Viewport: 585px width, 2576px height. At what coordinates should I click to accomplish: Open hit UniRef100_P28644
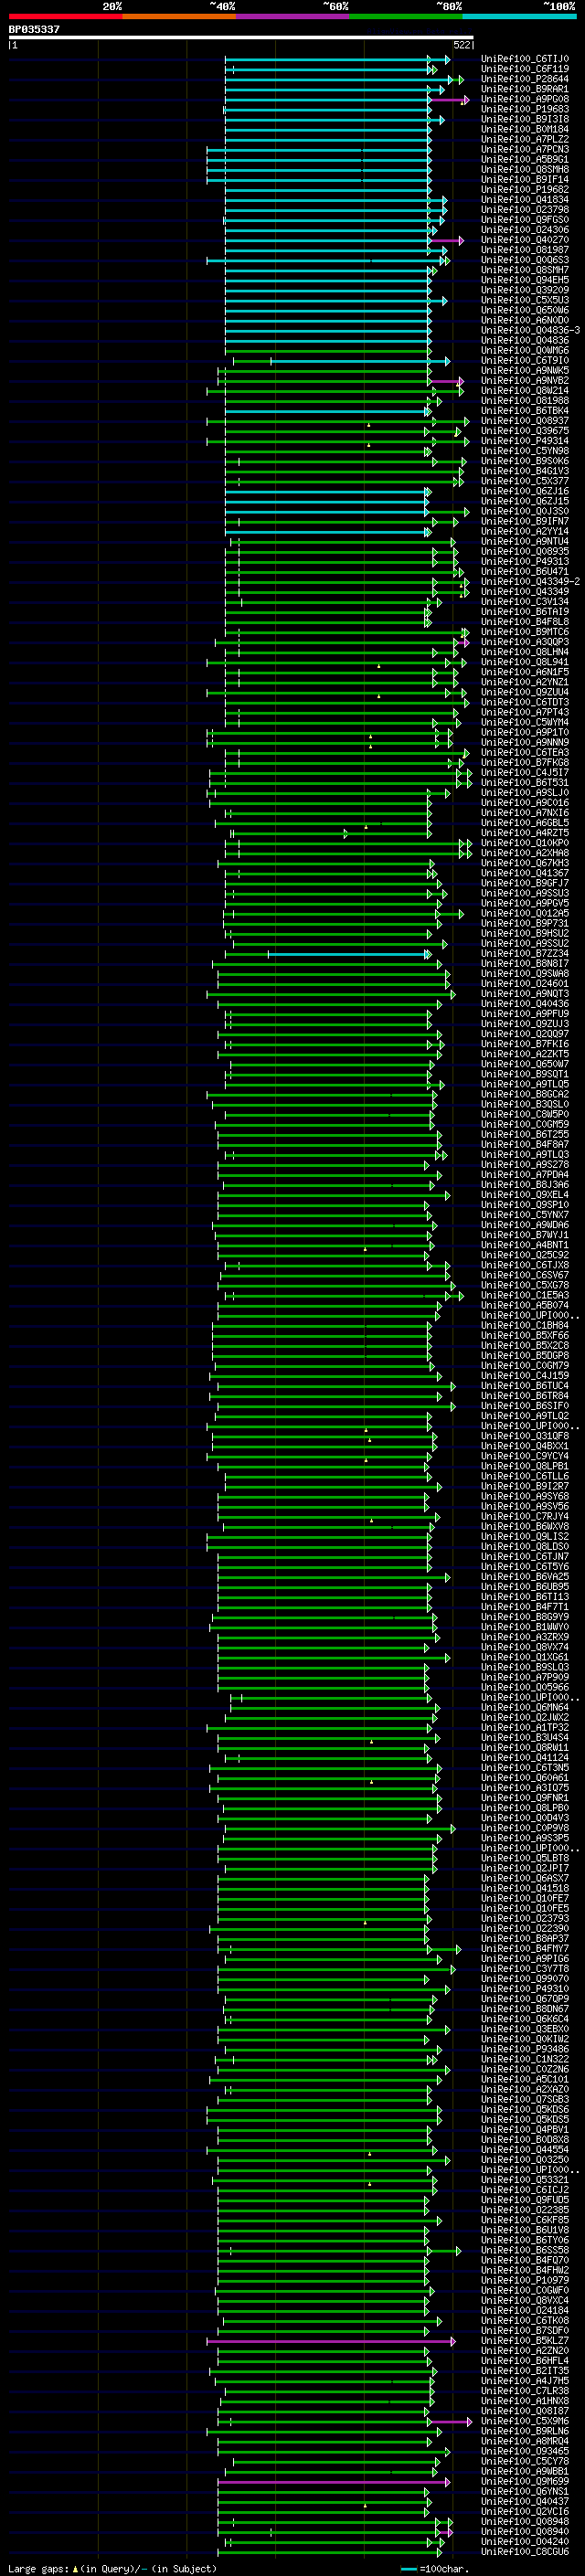coord(524,79)
